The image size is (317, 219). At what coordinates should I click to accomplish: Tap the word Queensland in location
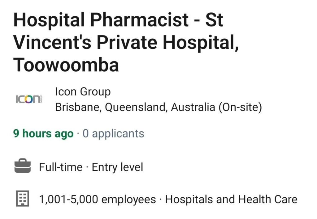tap(136, 107)
